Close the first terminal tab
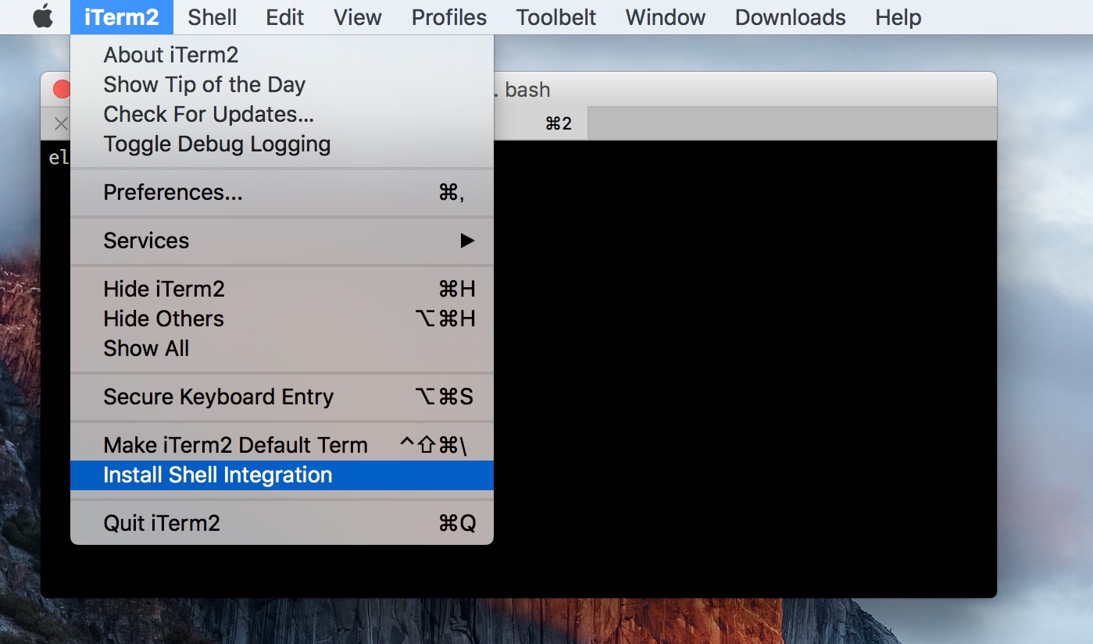Screen dimensions: 1093x644 pyautogui.click(x=61, y=123)
